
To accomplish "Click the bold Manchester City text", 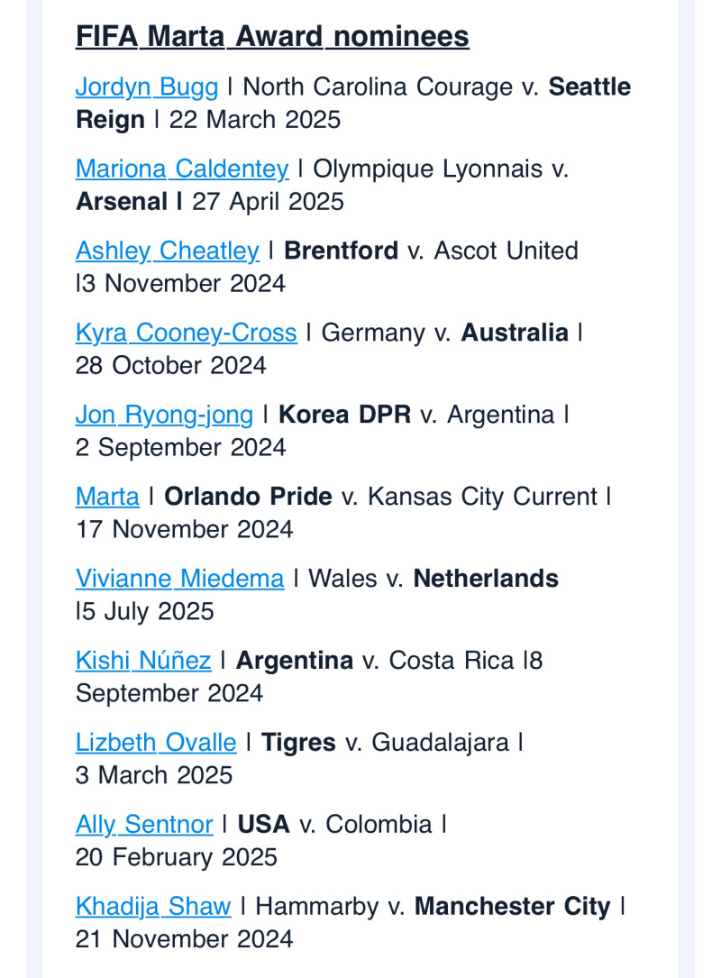I will (x=512, y=907).
